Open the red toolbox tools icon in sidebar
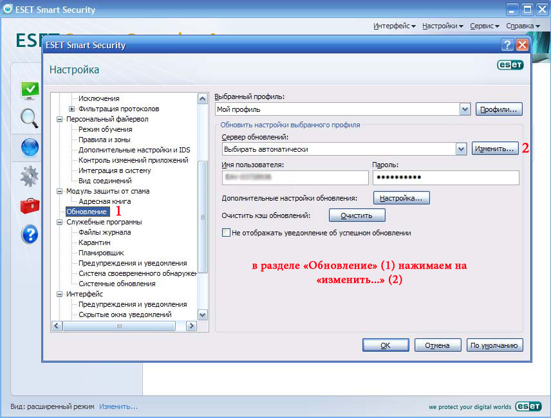The width and height of the screenshot is (551, 418). (x=30, y=206)
